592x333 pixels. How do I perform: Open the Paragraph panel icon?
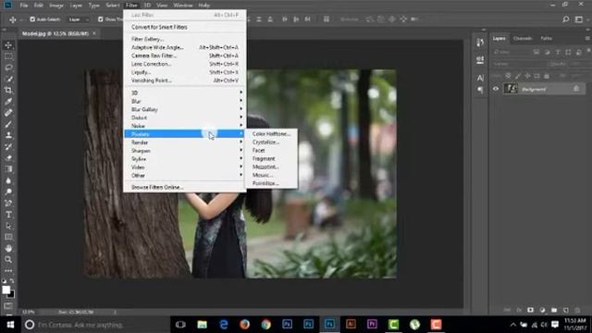click(x=480, y=90)
